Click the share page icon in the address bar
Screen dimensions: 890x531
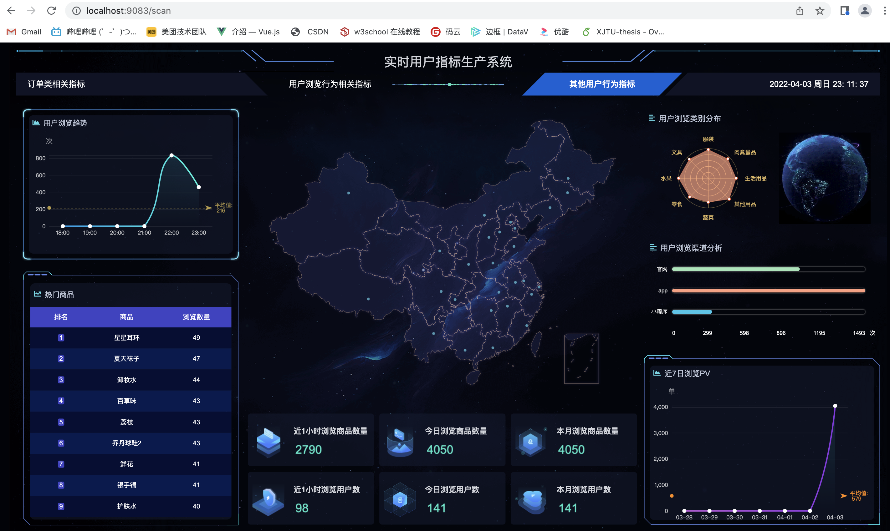(x=800, y=11)
